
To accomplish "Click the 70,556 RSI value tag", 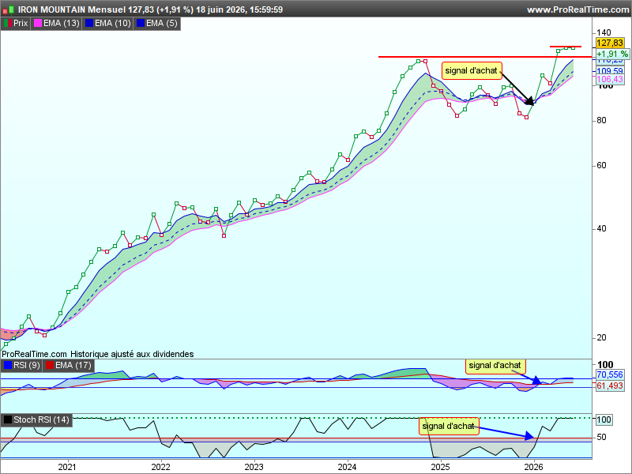I will pos(610,374).
